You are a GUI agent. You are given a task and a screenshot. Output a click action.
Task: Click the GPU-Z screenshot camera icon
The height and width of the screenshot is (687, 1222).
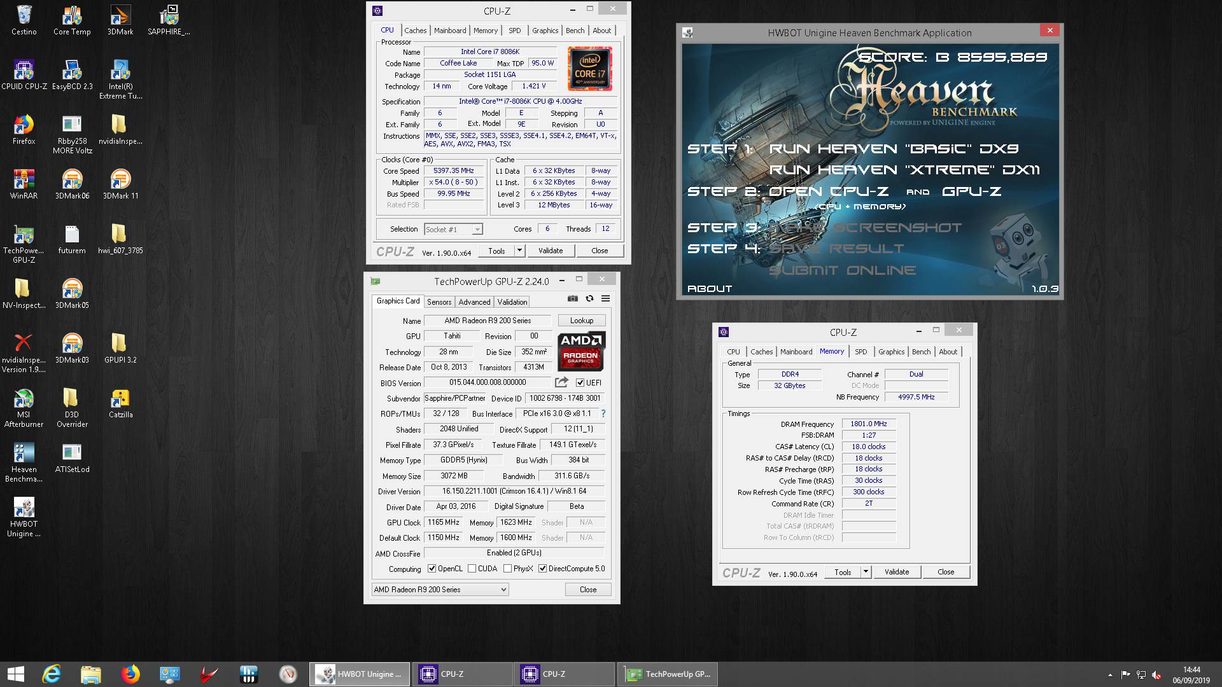pyautogui.click(x=573, y=298)
